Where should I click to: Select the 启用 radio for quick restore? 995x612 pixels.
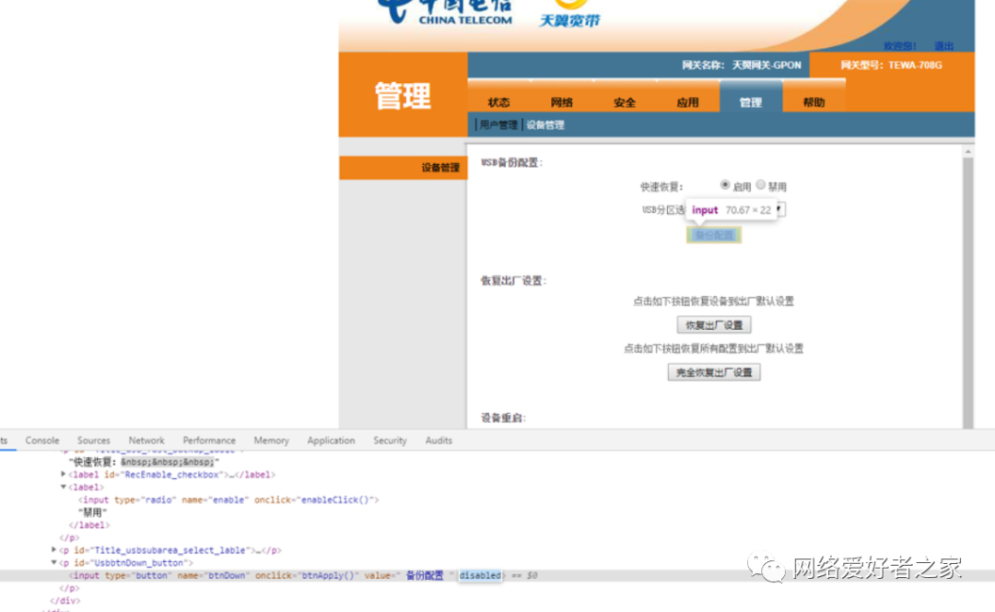pos(726,184)
